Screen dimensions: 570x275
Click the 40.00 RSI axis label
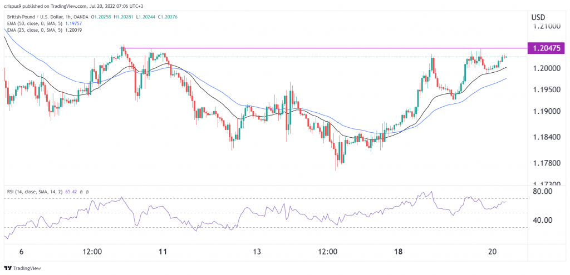(543, 220)
